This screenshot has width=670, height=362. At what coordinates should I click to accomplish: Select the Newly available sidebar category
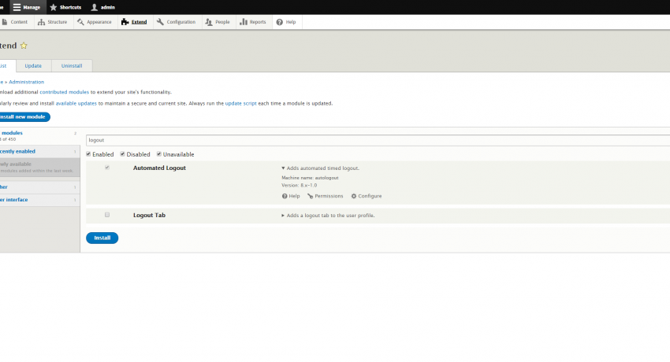point(39,167)
